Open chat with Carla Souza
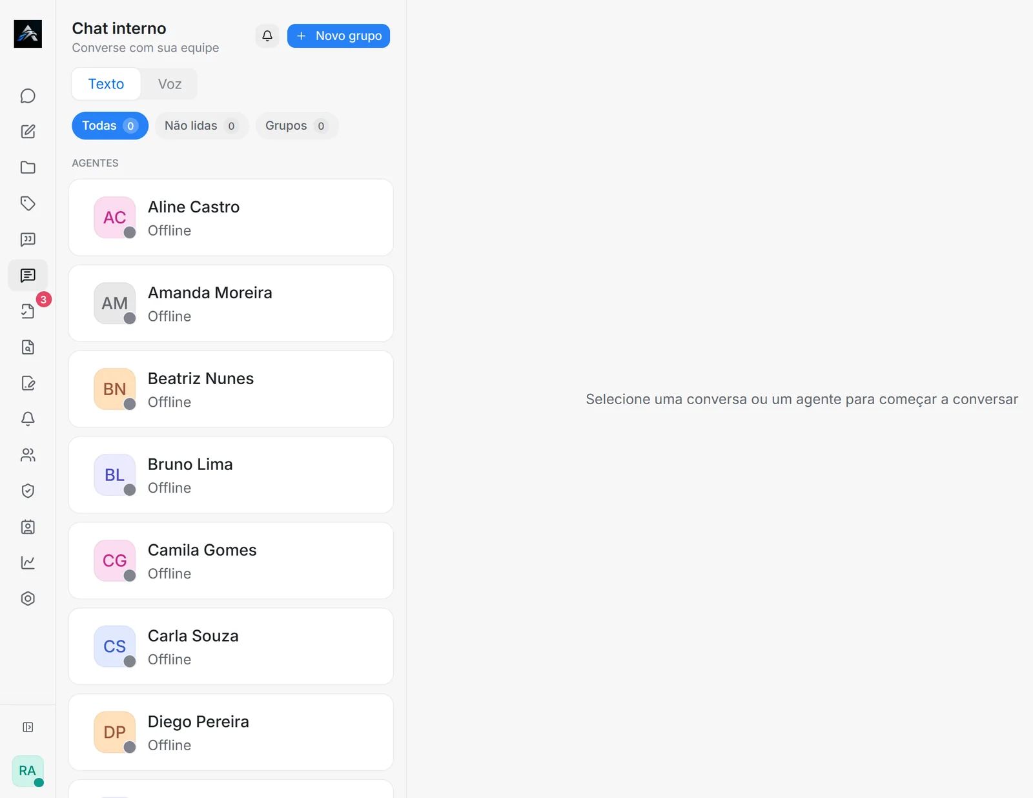The height and width of the screenshot is (798, 1033). pyautogui.click(x=231, y=647)
